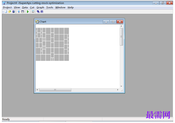The width and height of the screenshot is (175, 123).
Task: Open the Cut menu
Action: click(32, 8)
